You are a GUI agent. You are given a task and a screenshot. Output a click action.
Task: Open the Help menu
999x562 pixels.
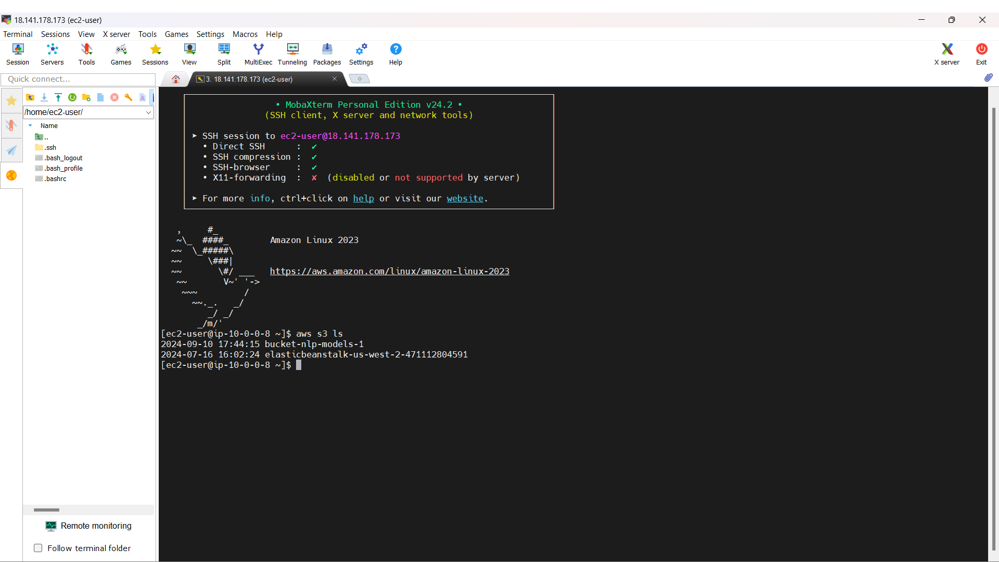[274, 34]
